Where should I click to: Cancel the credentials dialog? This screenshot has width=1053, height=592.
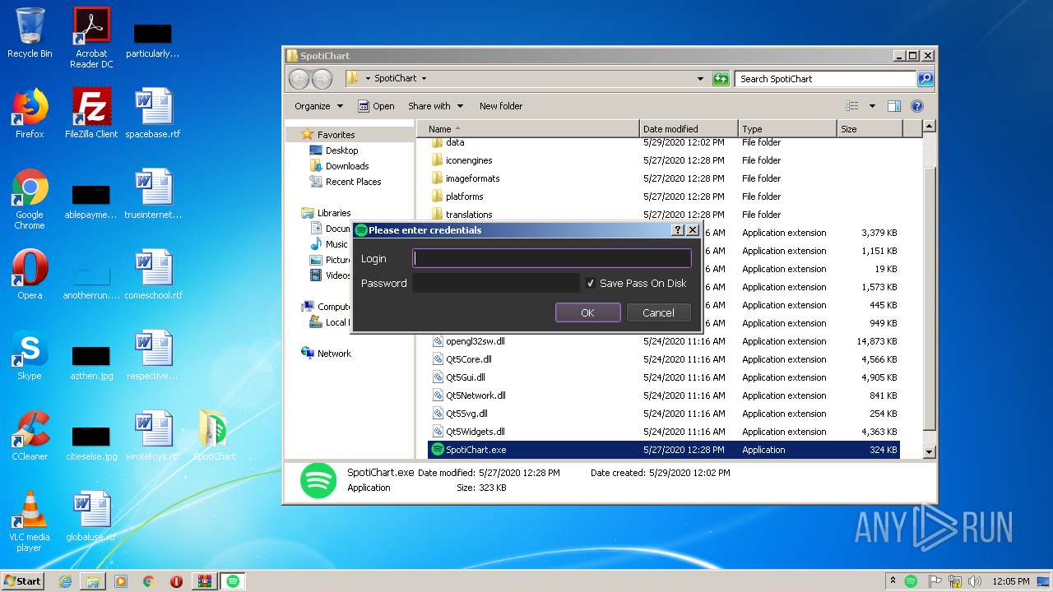point(658,312)
